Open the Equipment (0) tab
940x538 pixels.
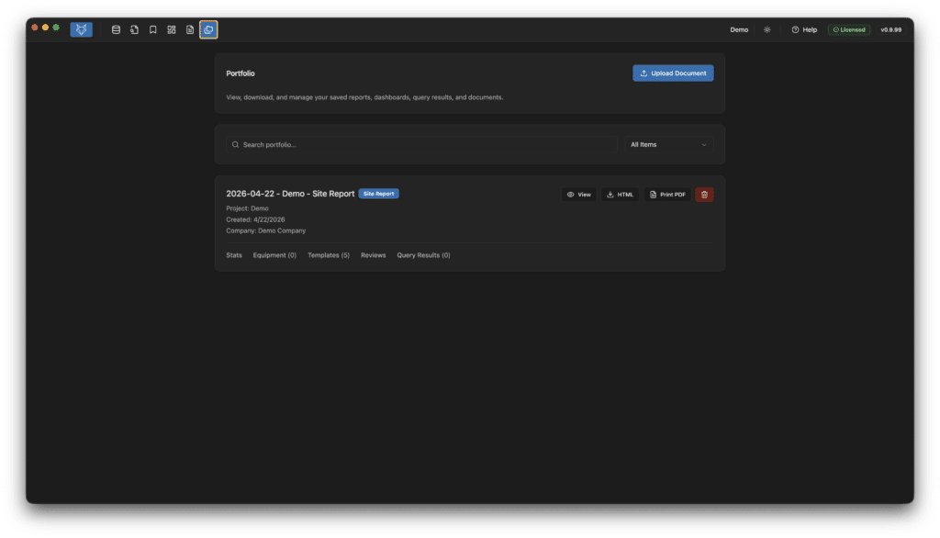(x=274, y=255)
